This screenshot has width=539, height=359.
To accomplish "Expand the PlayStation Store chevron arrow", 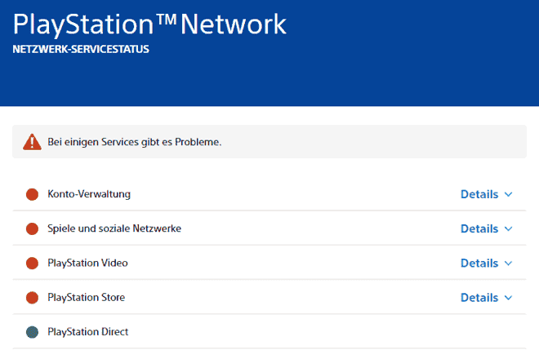I will click(x=508, y=297).
